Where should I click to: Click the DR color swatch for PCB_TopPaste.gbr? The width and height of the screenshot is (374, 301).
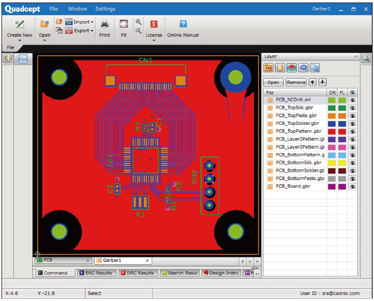[x=332, y=116]
